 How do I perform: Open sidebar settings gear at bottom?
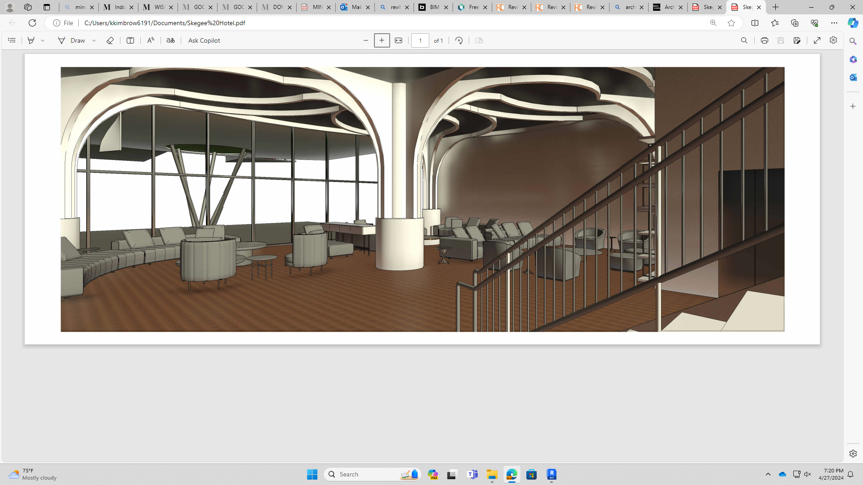[x=853, y=454]
